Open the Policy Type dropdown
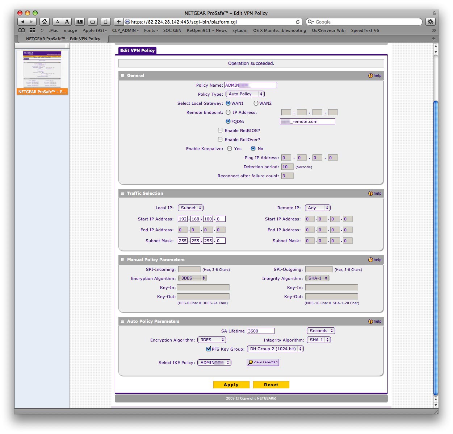 point(245,94)
